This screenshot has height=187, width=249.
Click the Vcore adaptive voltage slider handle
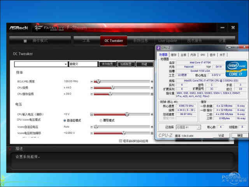(96, 127)
